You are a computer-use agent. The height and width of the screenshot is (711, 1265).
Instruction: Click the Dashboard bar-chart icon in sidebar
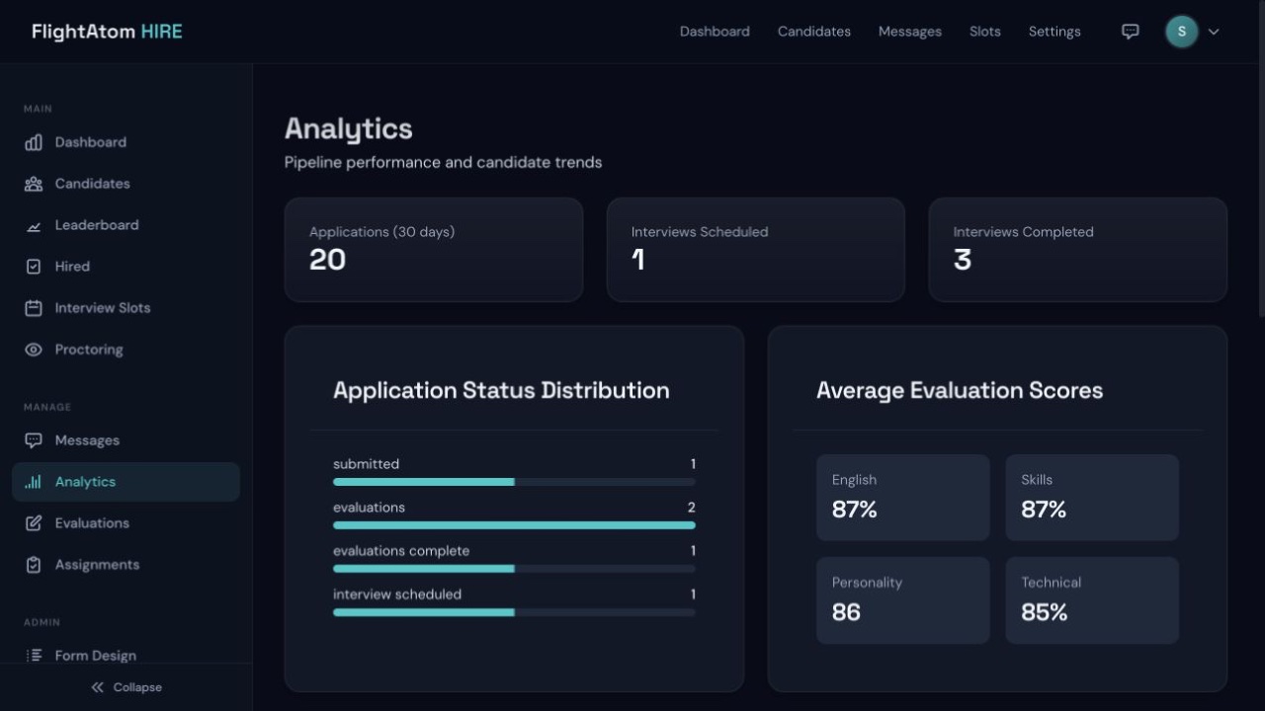(34, 142)
